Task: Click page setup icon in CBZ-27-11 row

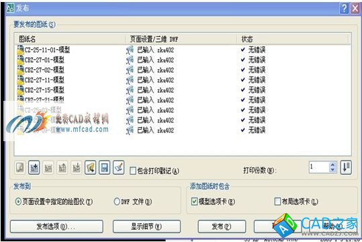Action: [x=130, y=80]
